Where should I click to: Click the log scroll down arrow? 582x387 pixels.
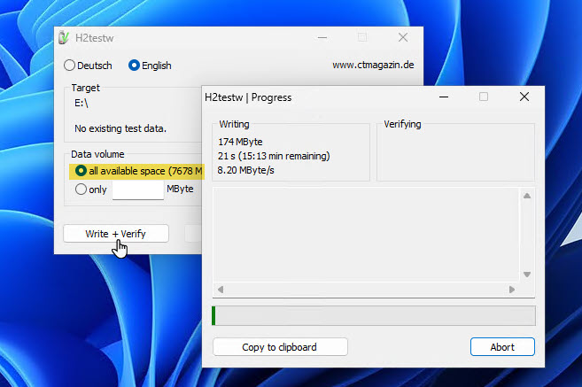[x=527, y=275]
